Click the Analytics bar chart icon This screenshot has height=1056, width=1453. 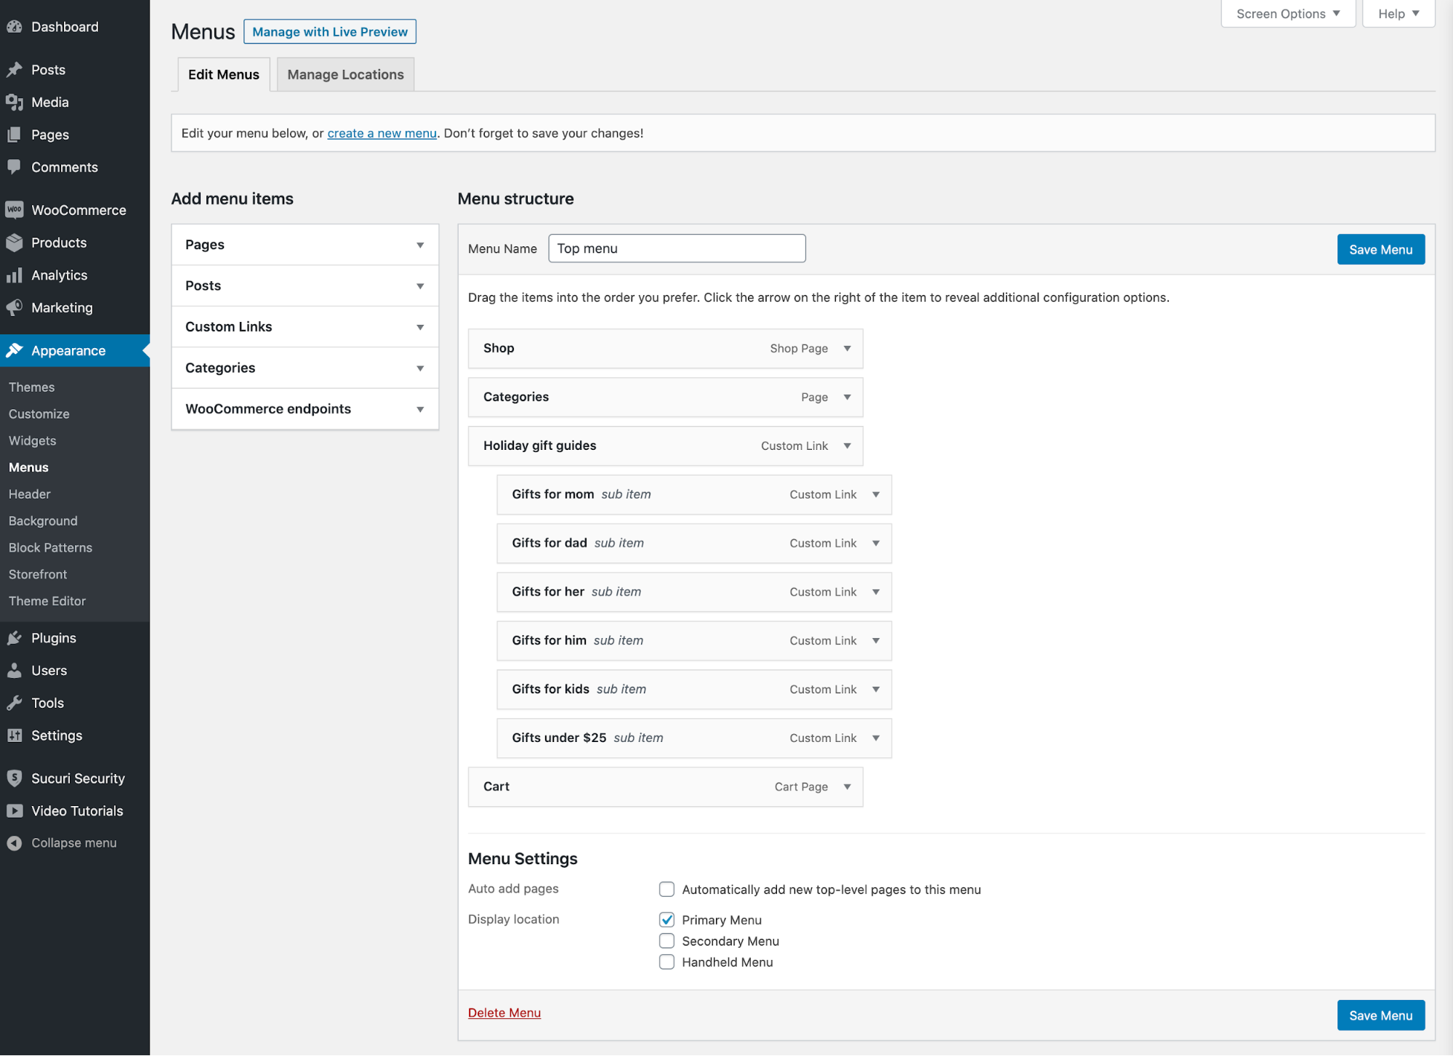click(x=15, y=275)
